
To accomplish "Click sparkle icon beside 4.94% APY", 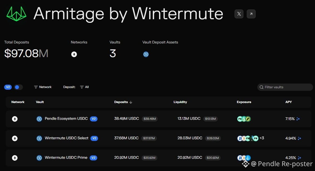I will 299,138.
